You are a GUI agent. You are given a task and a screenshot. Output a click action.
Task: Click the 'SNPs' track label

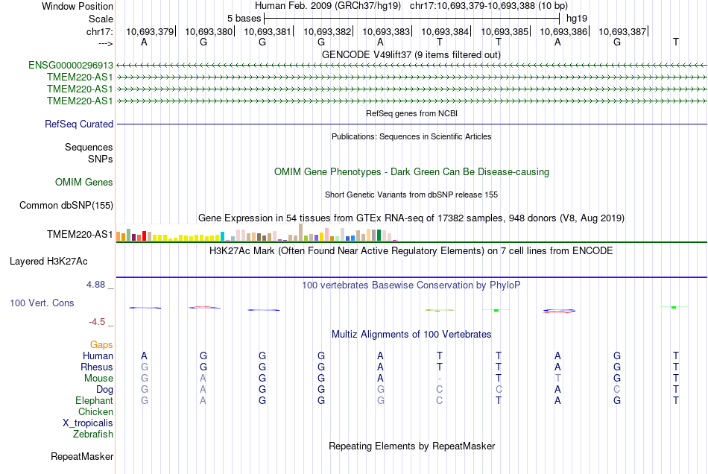[x=101, y=159]
